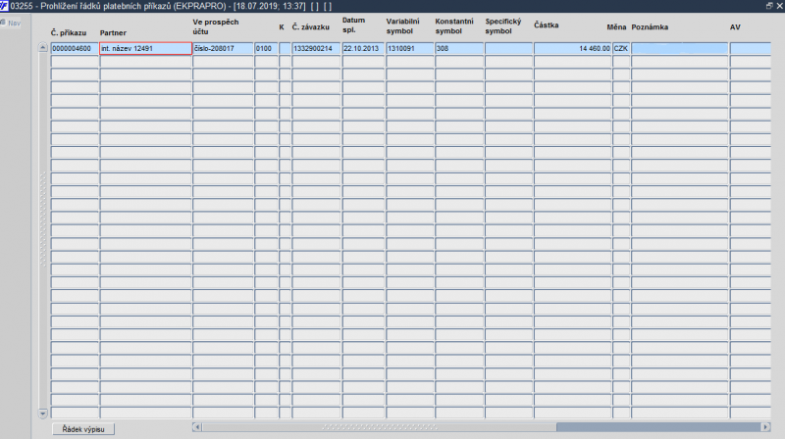Click the AV field in first row

tap(750, 48)
